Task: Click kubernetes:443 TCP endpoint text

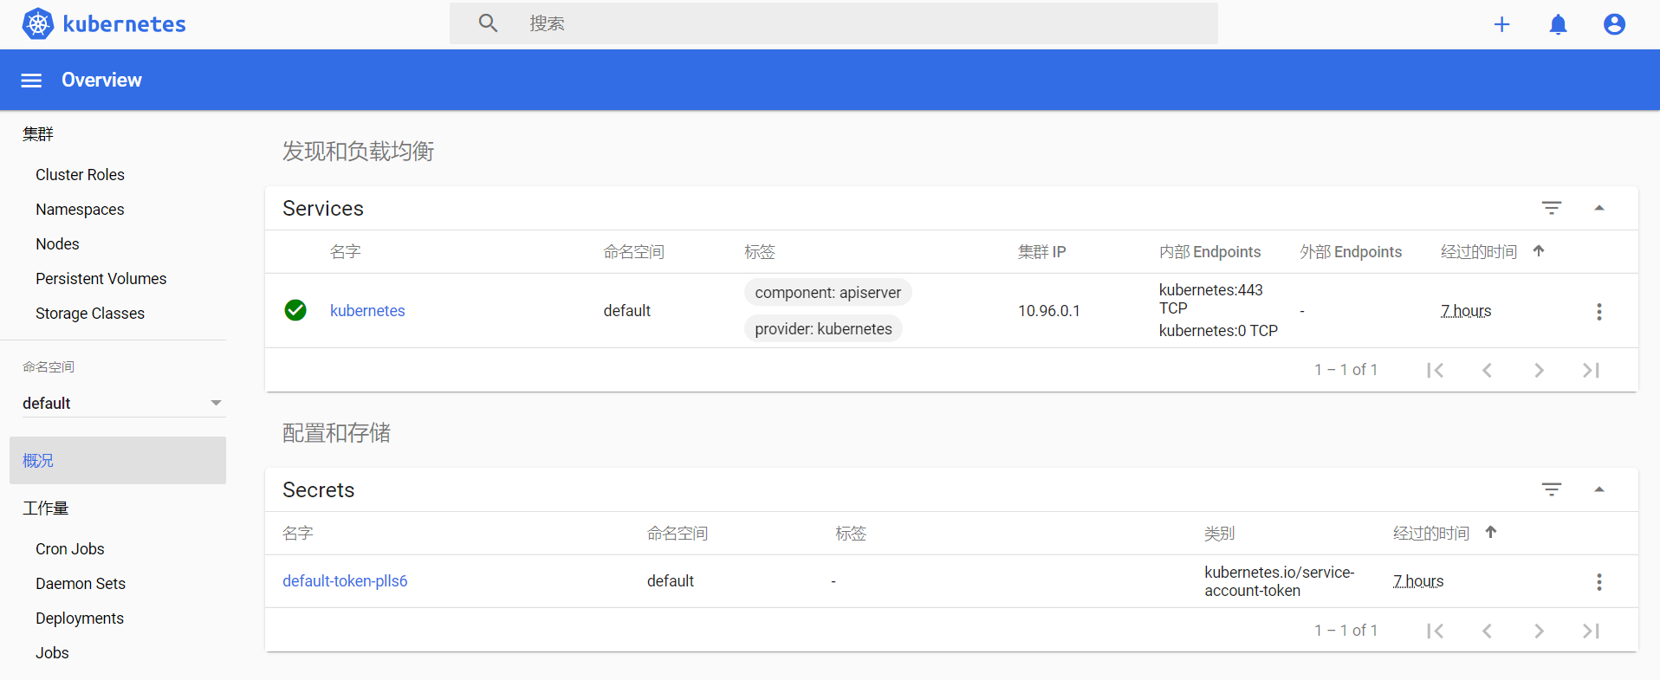Action: coord(1210,299)
